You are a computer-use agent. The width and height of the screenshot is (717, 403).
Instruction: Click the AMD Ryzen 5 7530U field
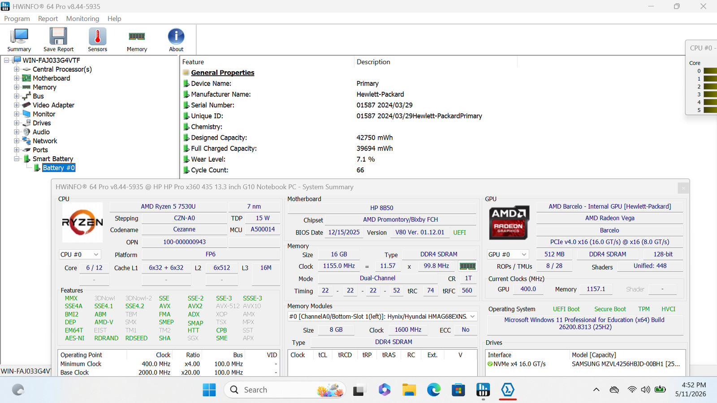click(x=168, y=206)
